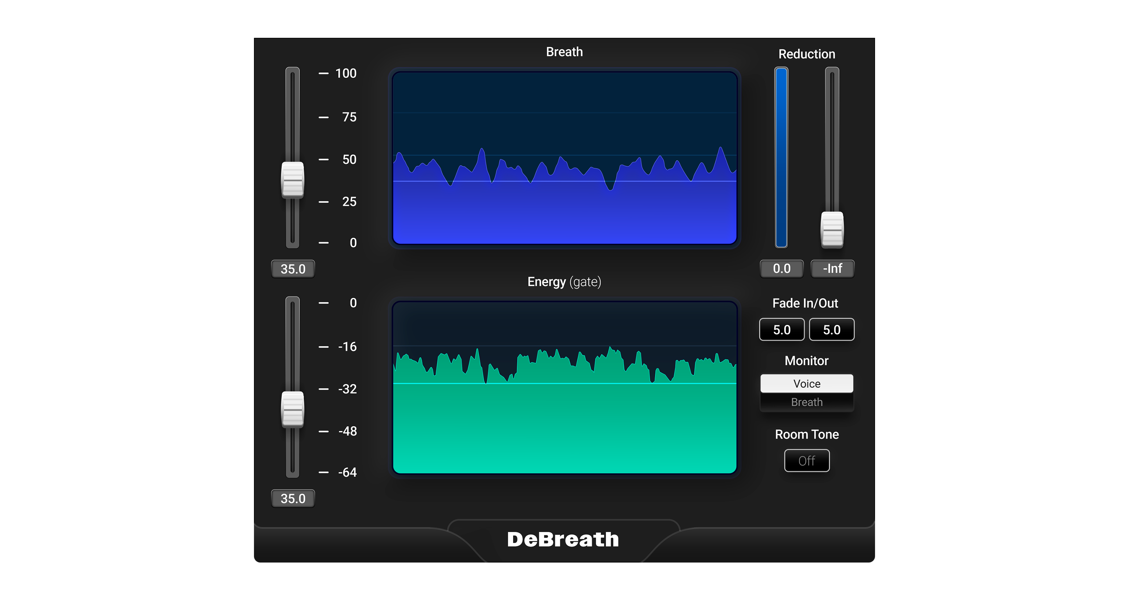Click the 50 mark on the Breath scale

[349, 159]
